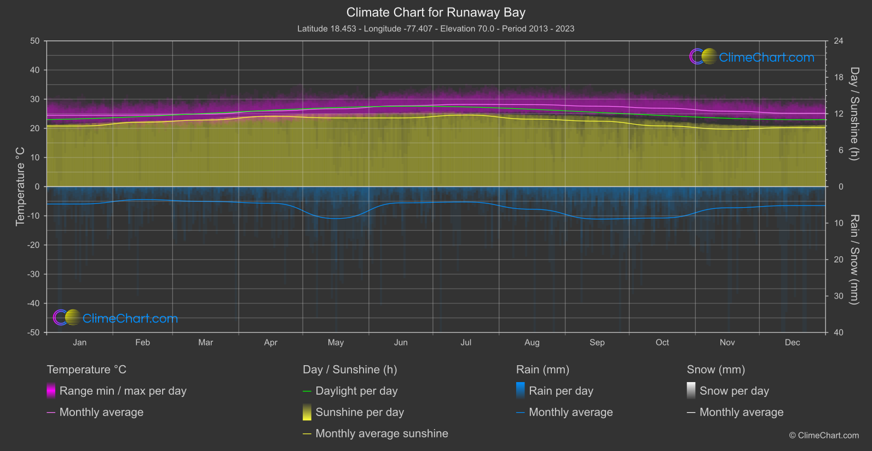Viewport: 872px width, 451px height.
Task: Click the '-50' temperature axis tick label
Action: click(x=33, y=332)
